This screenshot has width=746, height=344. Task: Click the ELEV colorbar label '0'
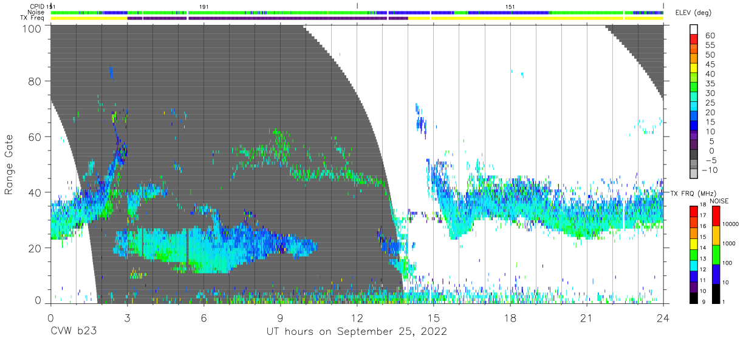(712, 150)
